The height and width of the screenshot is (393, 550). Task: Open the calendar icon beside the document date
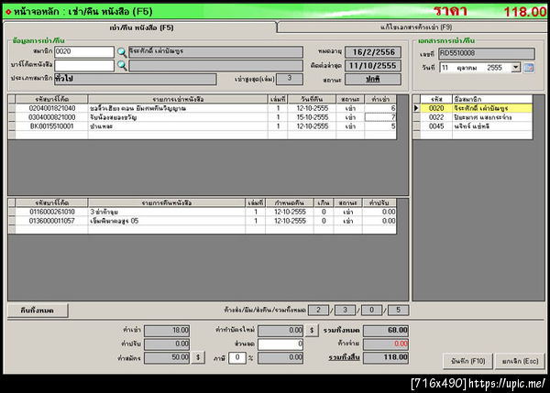[x=529, y=68]
